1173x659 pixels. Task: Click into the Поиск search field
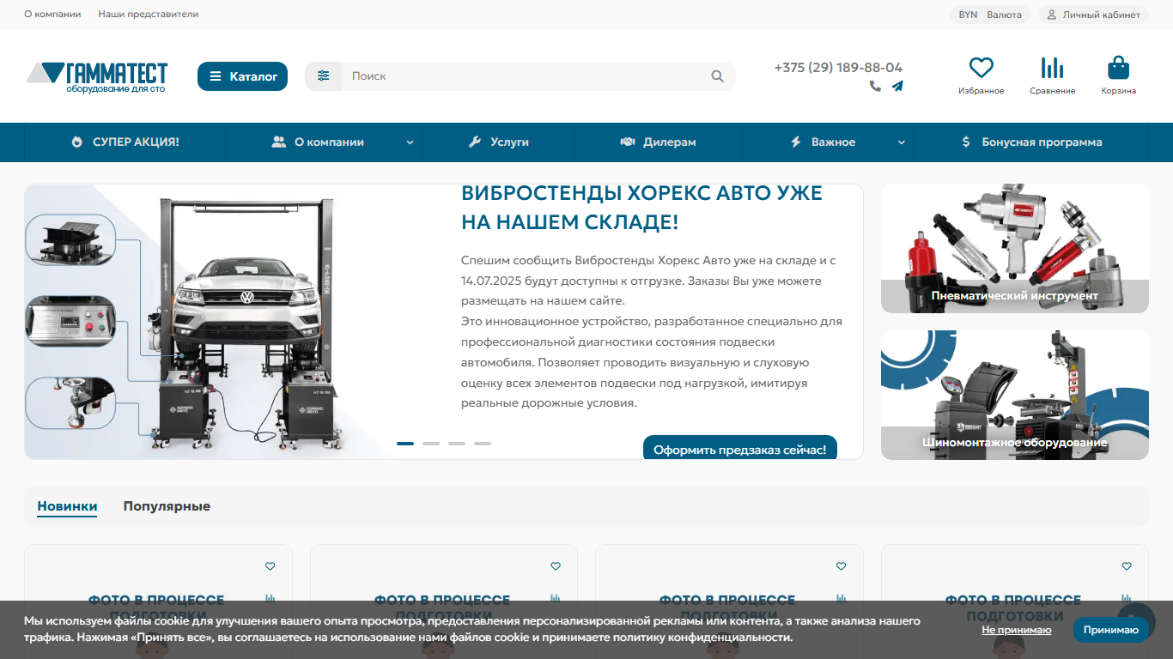click(x=524, y=76)
